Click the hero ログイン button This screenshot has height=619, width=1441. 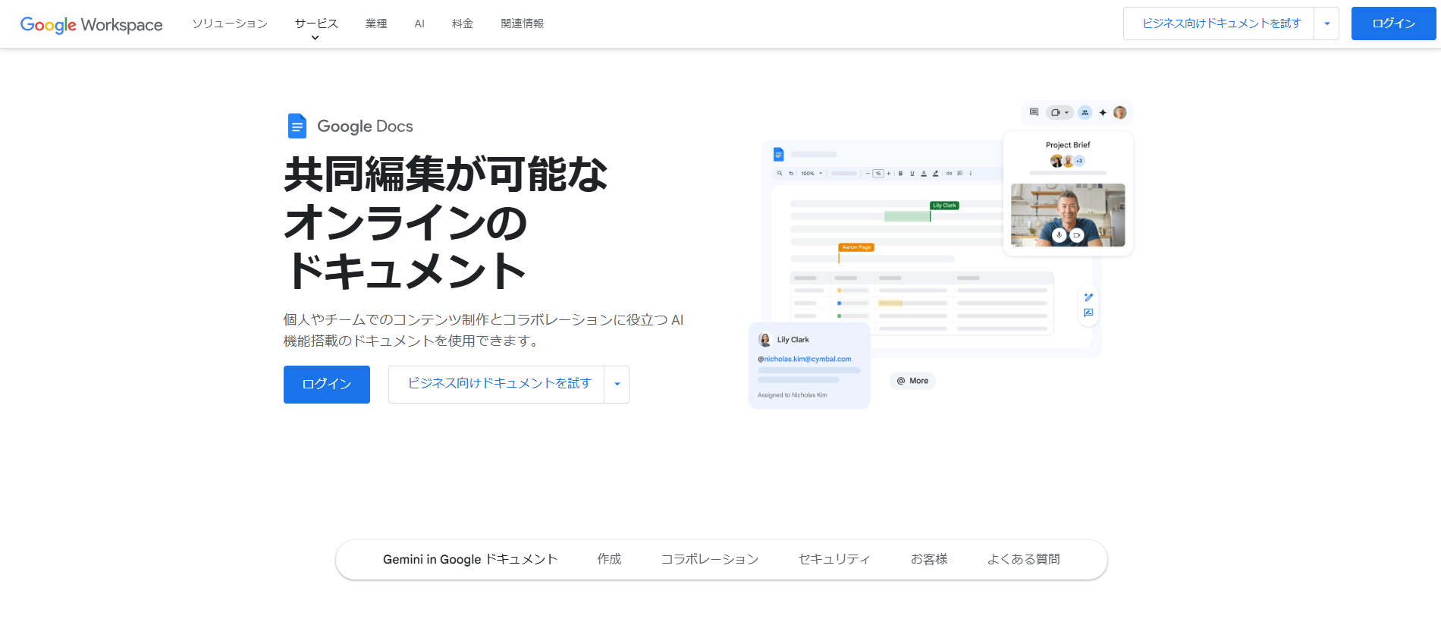327,385
